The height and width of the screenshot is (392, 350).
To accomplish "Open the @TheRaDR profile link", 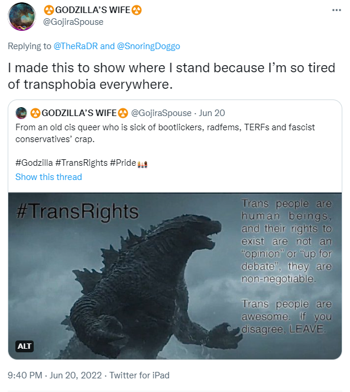I will [76, 46].
